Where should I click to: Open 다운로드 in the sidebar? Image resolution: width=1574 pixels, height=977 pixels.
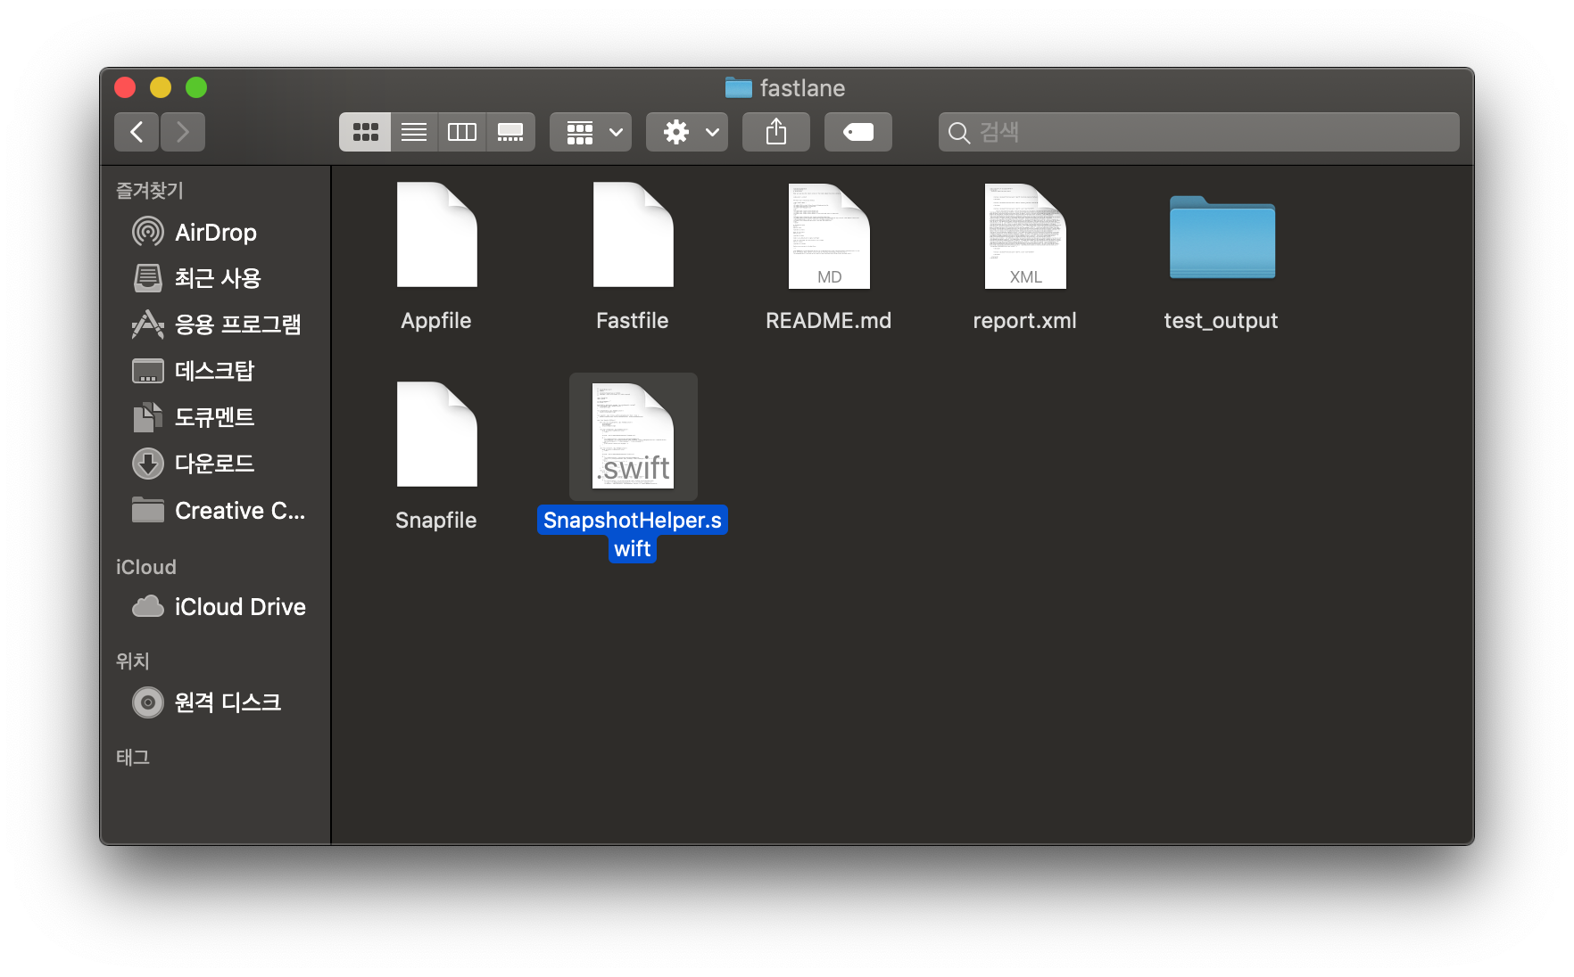coord(214,464)
